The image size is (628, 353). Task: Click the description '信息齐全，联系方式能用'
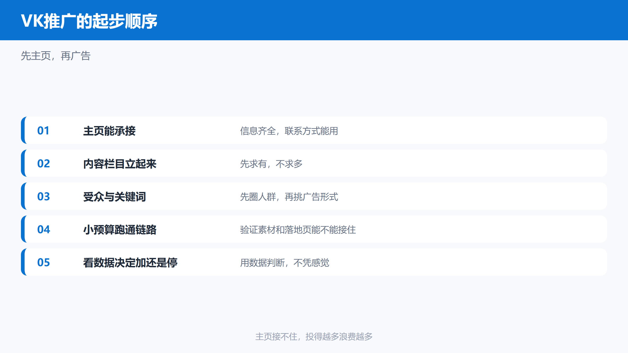289,131
